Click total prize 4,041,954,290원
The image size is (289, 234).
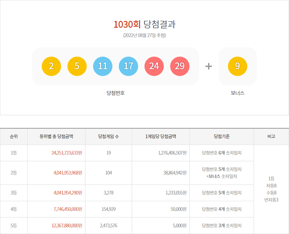[x=68, y=193]
